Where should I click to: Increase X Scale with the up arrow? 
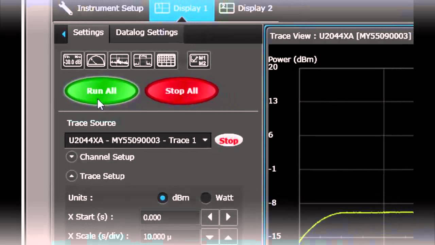pyautogui.click(x=228, y=237)
